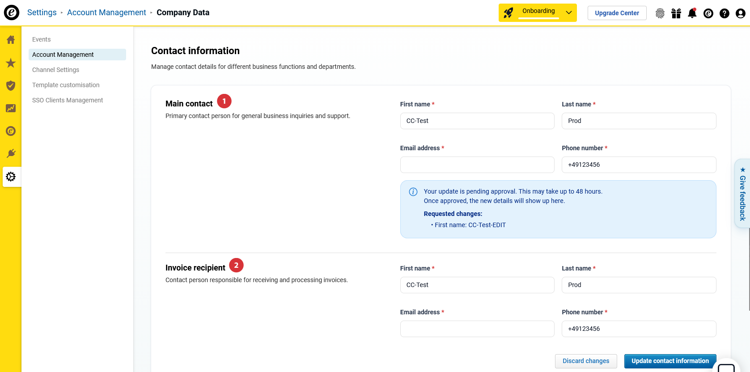Viewport: 750px width, 372px height.
Task: Open the notifications bell icon
Action: (692, 13)
